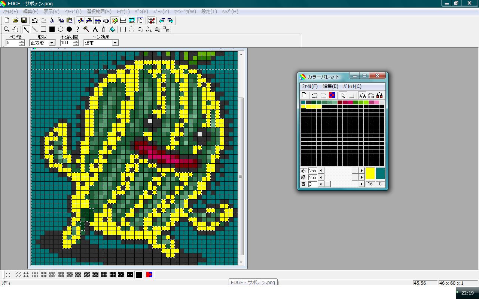Open the 形状 shape dropdown
The image size is (479, 299).
pyautogui.click(x=52, y=43)
